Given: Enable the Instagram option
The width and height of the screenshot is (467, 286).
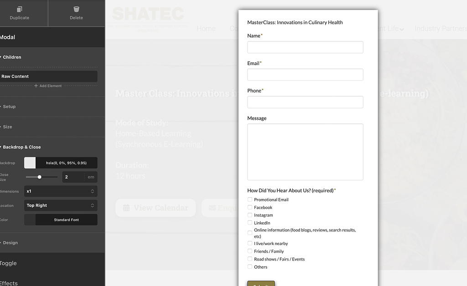Looking at the screenshot, I should 249,215.
